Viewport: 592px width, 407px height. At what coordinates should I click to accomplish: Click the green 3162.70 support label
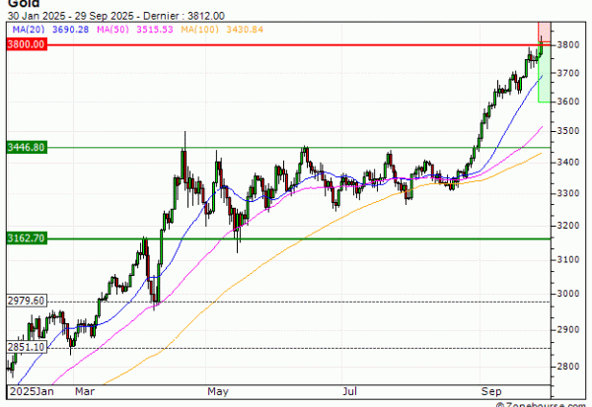(24, 238)
